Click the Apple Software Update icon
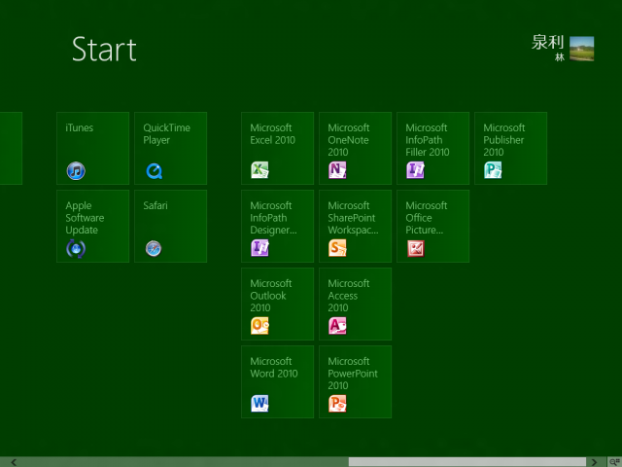Viewport: 622px width, 467px height. tap(76, 249)
